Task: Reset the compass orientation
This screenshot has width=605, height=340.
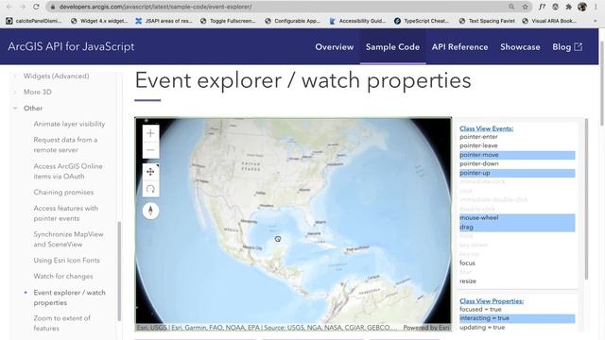Action: point(150,211)
